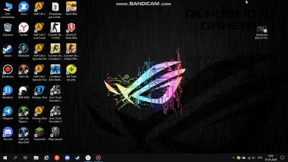Select the BMS-ENG desktop shortcut

click(x=23, y=92)
